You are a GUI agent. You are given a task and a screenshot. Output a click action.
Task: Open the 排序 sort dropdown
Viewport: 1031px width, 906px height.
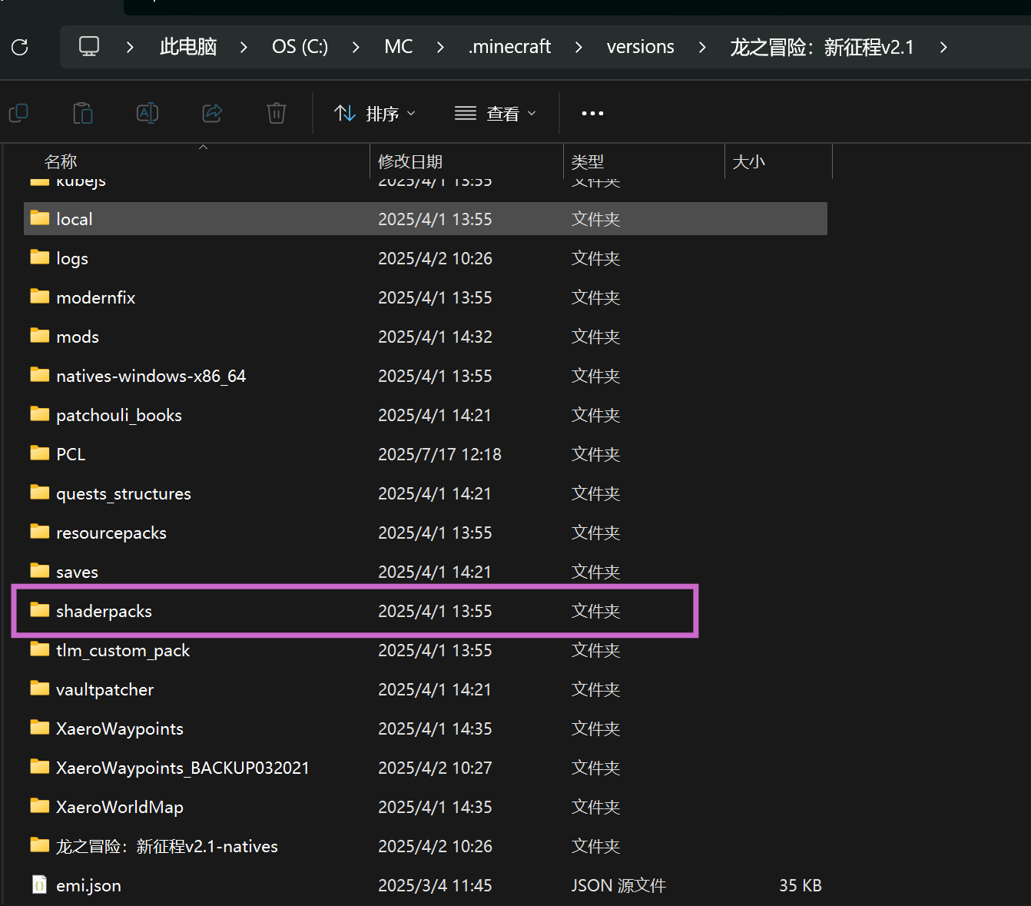coord(376,114)
